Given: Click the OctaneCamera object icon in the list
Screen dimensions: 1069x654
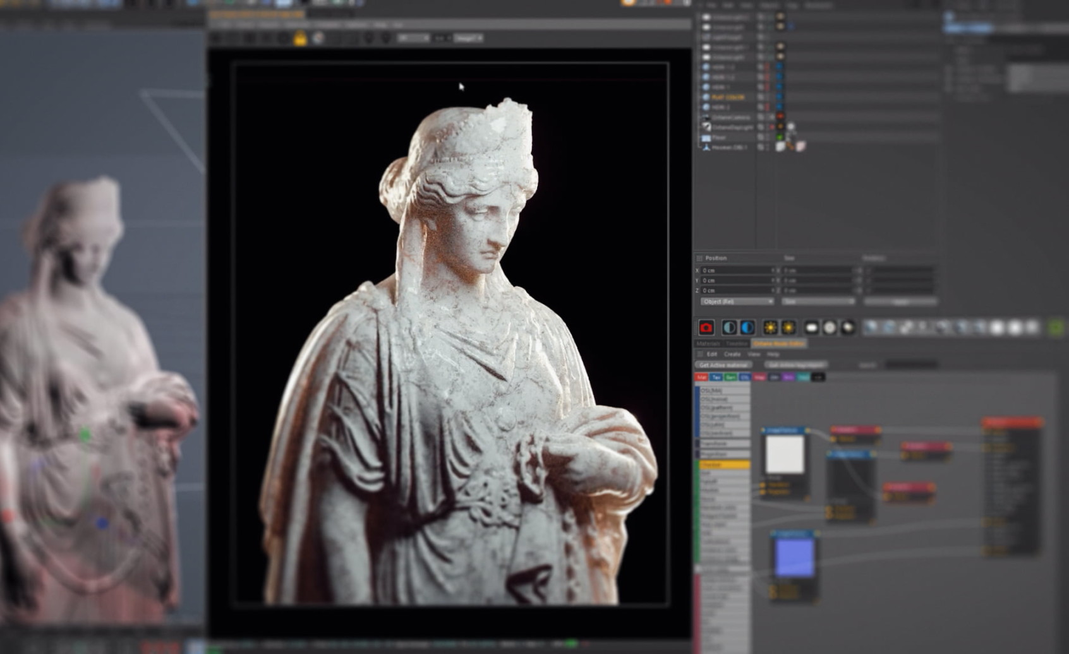Looking at the screenshot, I should coord(706,117).
